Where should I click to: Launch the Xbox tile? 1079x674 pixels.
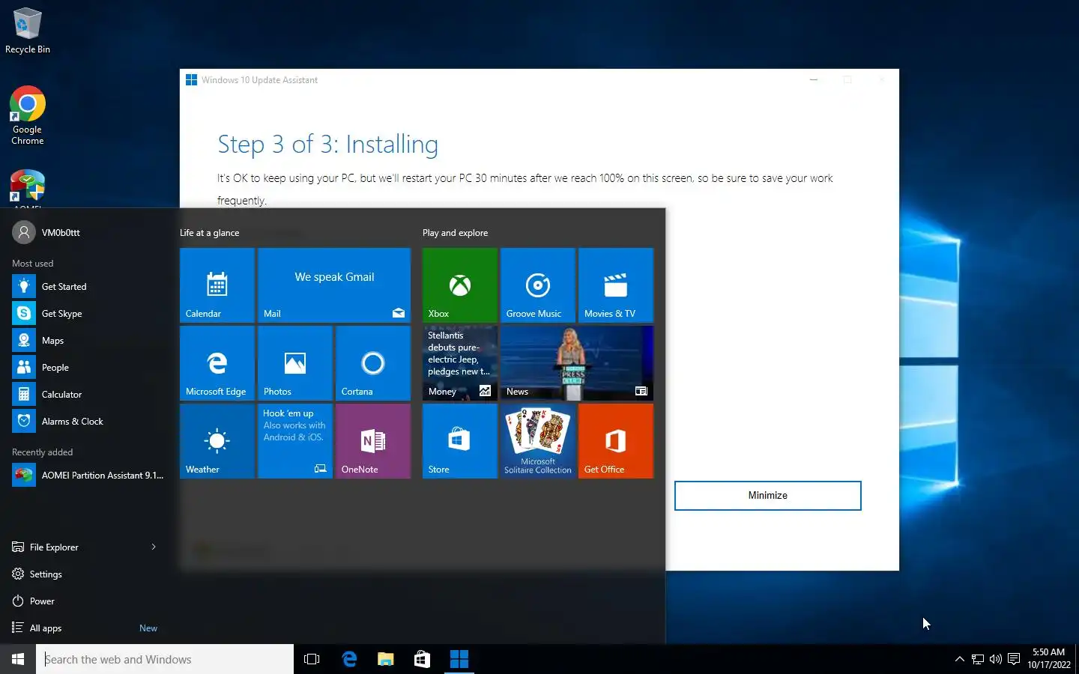coord(460,285)
